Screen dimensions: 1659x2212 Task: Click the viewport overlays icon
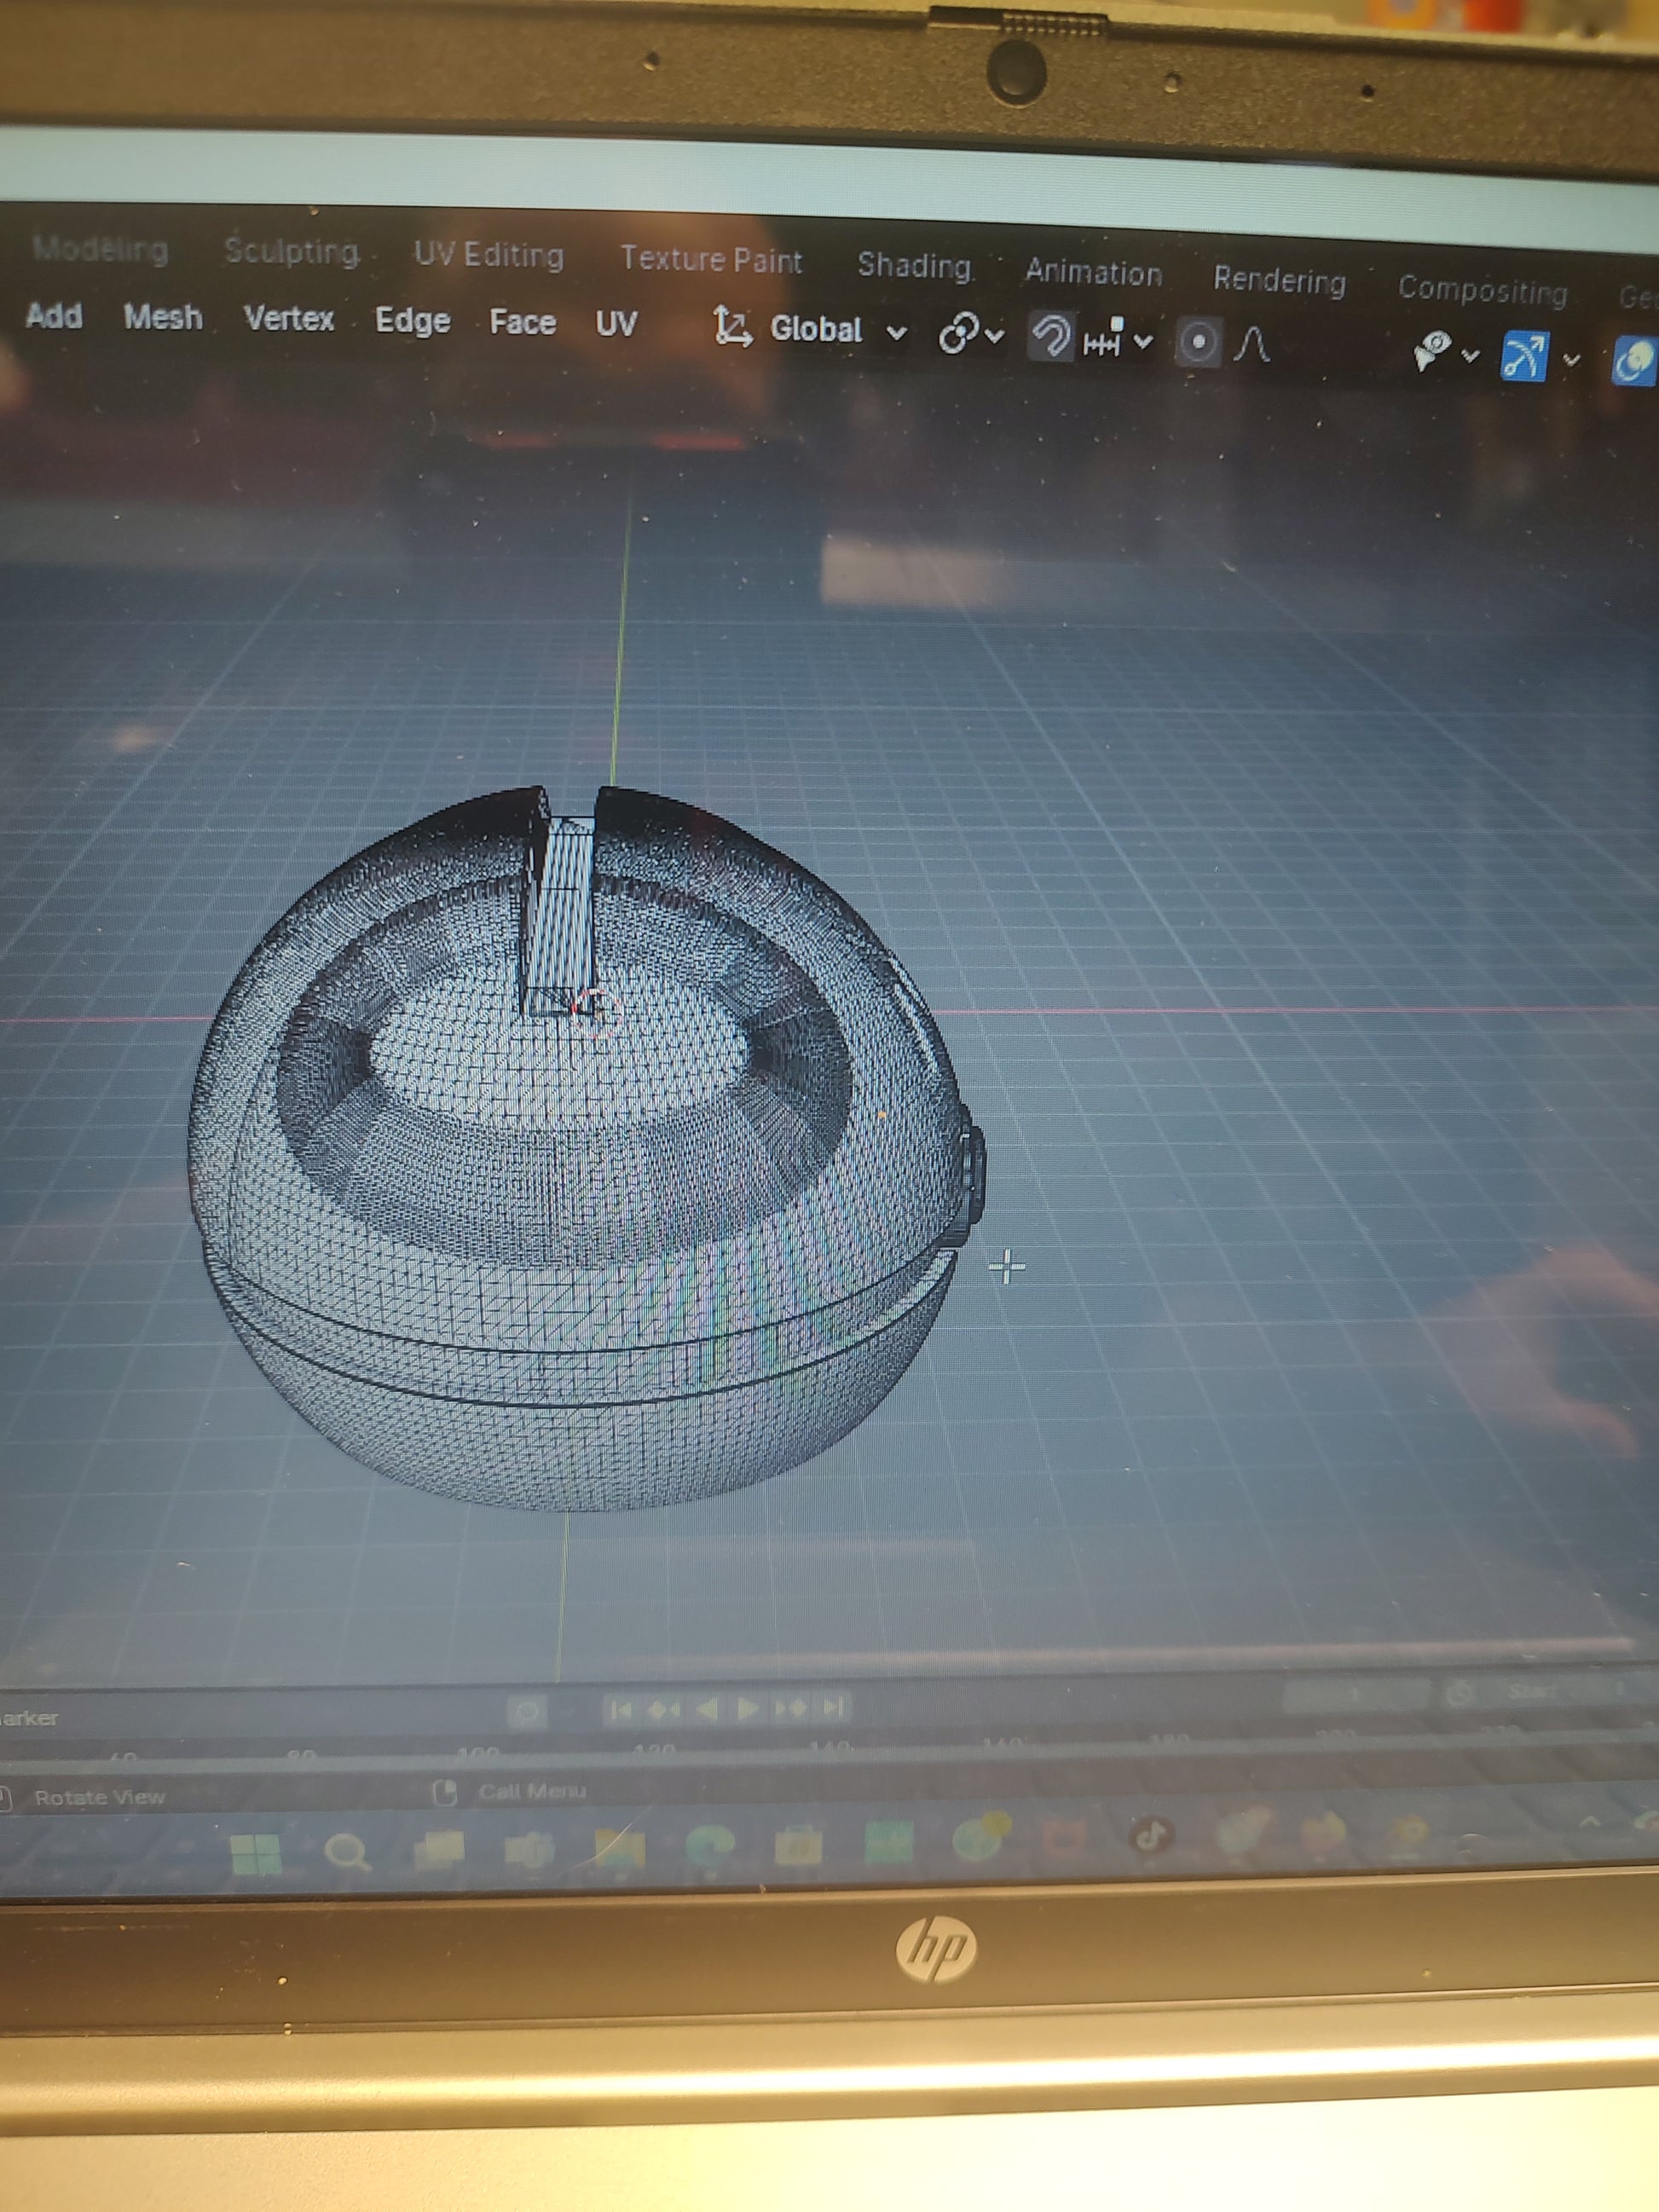click(1637, 360)
